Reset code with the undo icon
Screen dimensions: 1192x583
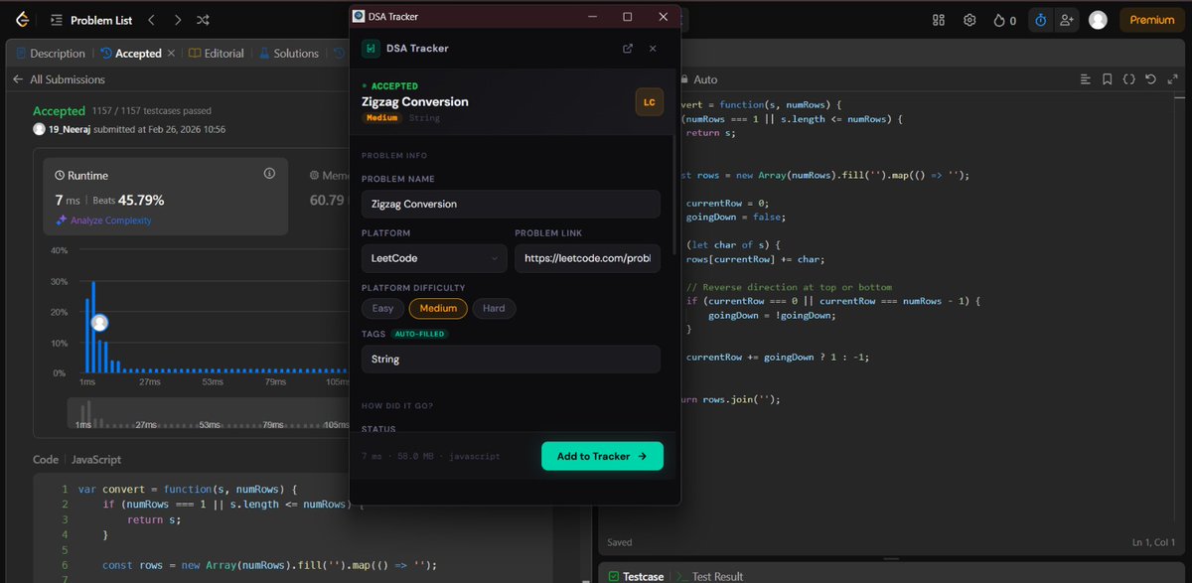(x=1150, y=79)
